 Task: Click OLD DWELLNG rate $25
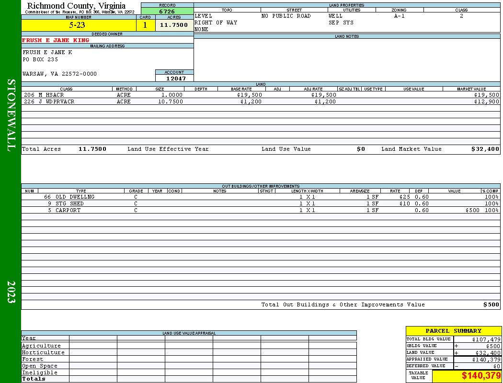[x=404, y=197]
